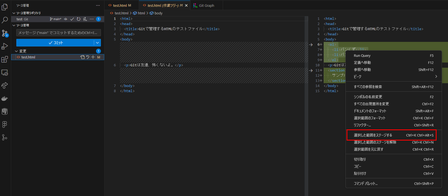Click the refresh icon in the repository row
The height and width of the screenshot is (196, 448).
coord(79,19)
